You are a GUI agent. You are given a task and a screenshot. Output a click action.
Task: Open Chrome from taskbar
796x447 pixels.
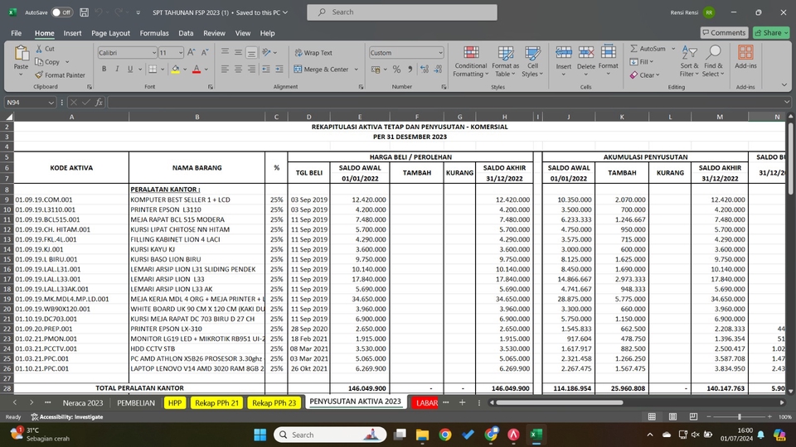[445, 435]
